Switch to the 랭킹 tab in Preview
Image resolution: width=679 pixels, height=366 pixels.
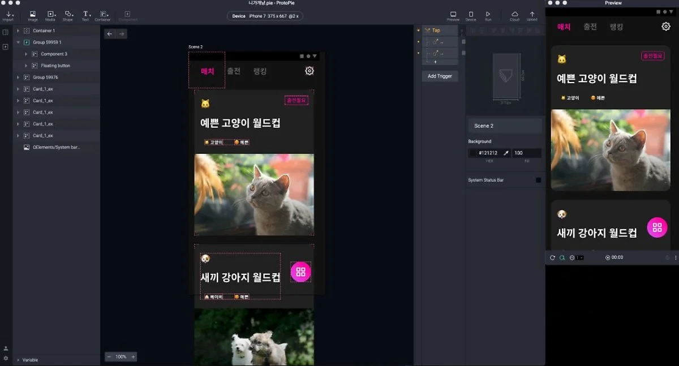pos(616,27)
